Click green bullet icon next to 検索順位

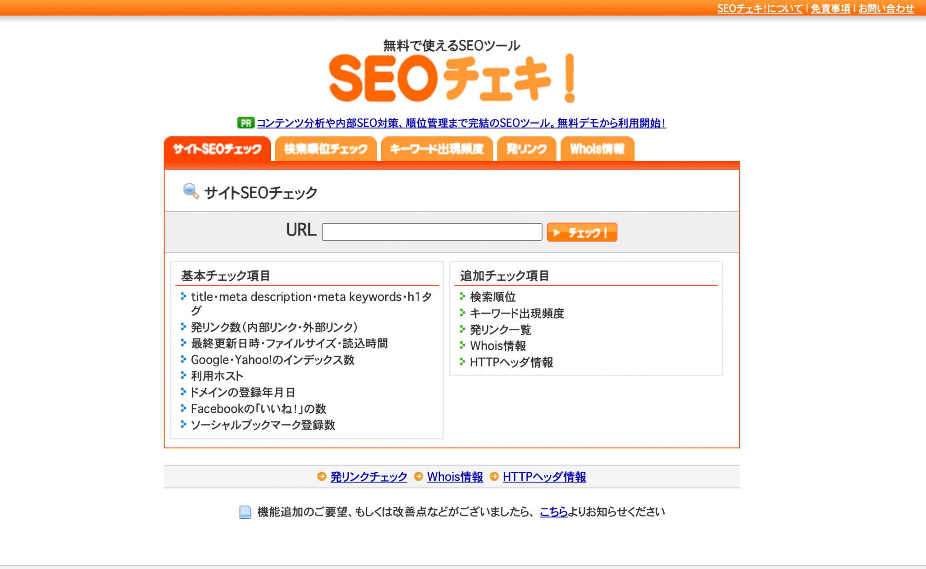pyautogui.click(x=462, y=297)
